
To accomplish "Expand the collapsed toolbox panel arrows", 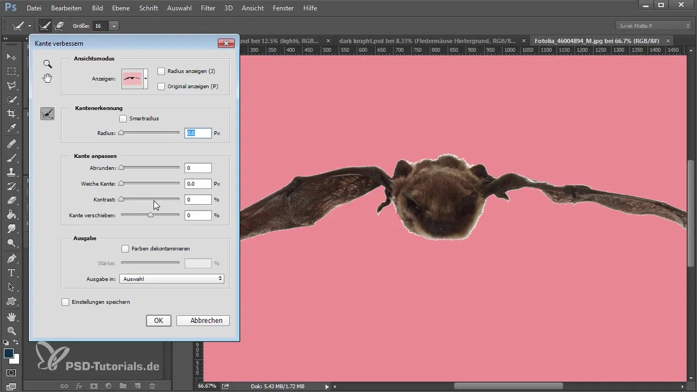I will point(6,39).
